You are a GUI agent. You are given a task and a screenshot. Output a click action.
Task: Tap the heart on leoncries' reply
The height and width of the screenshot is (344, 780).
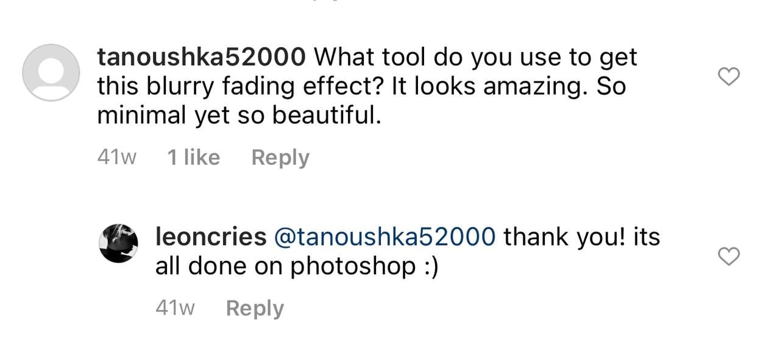pos(729,256)
